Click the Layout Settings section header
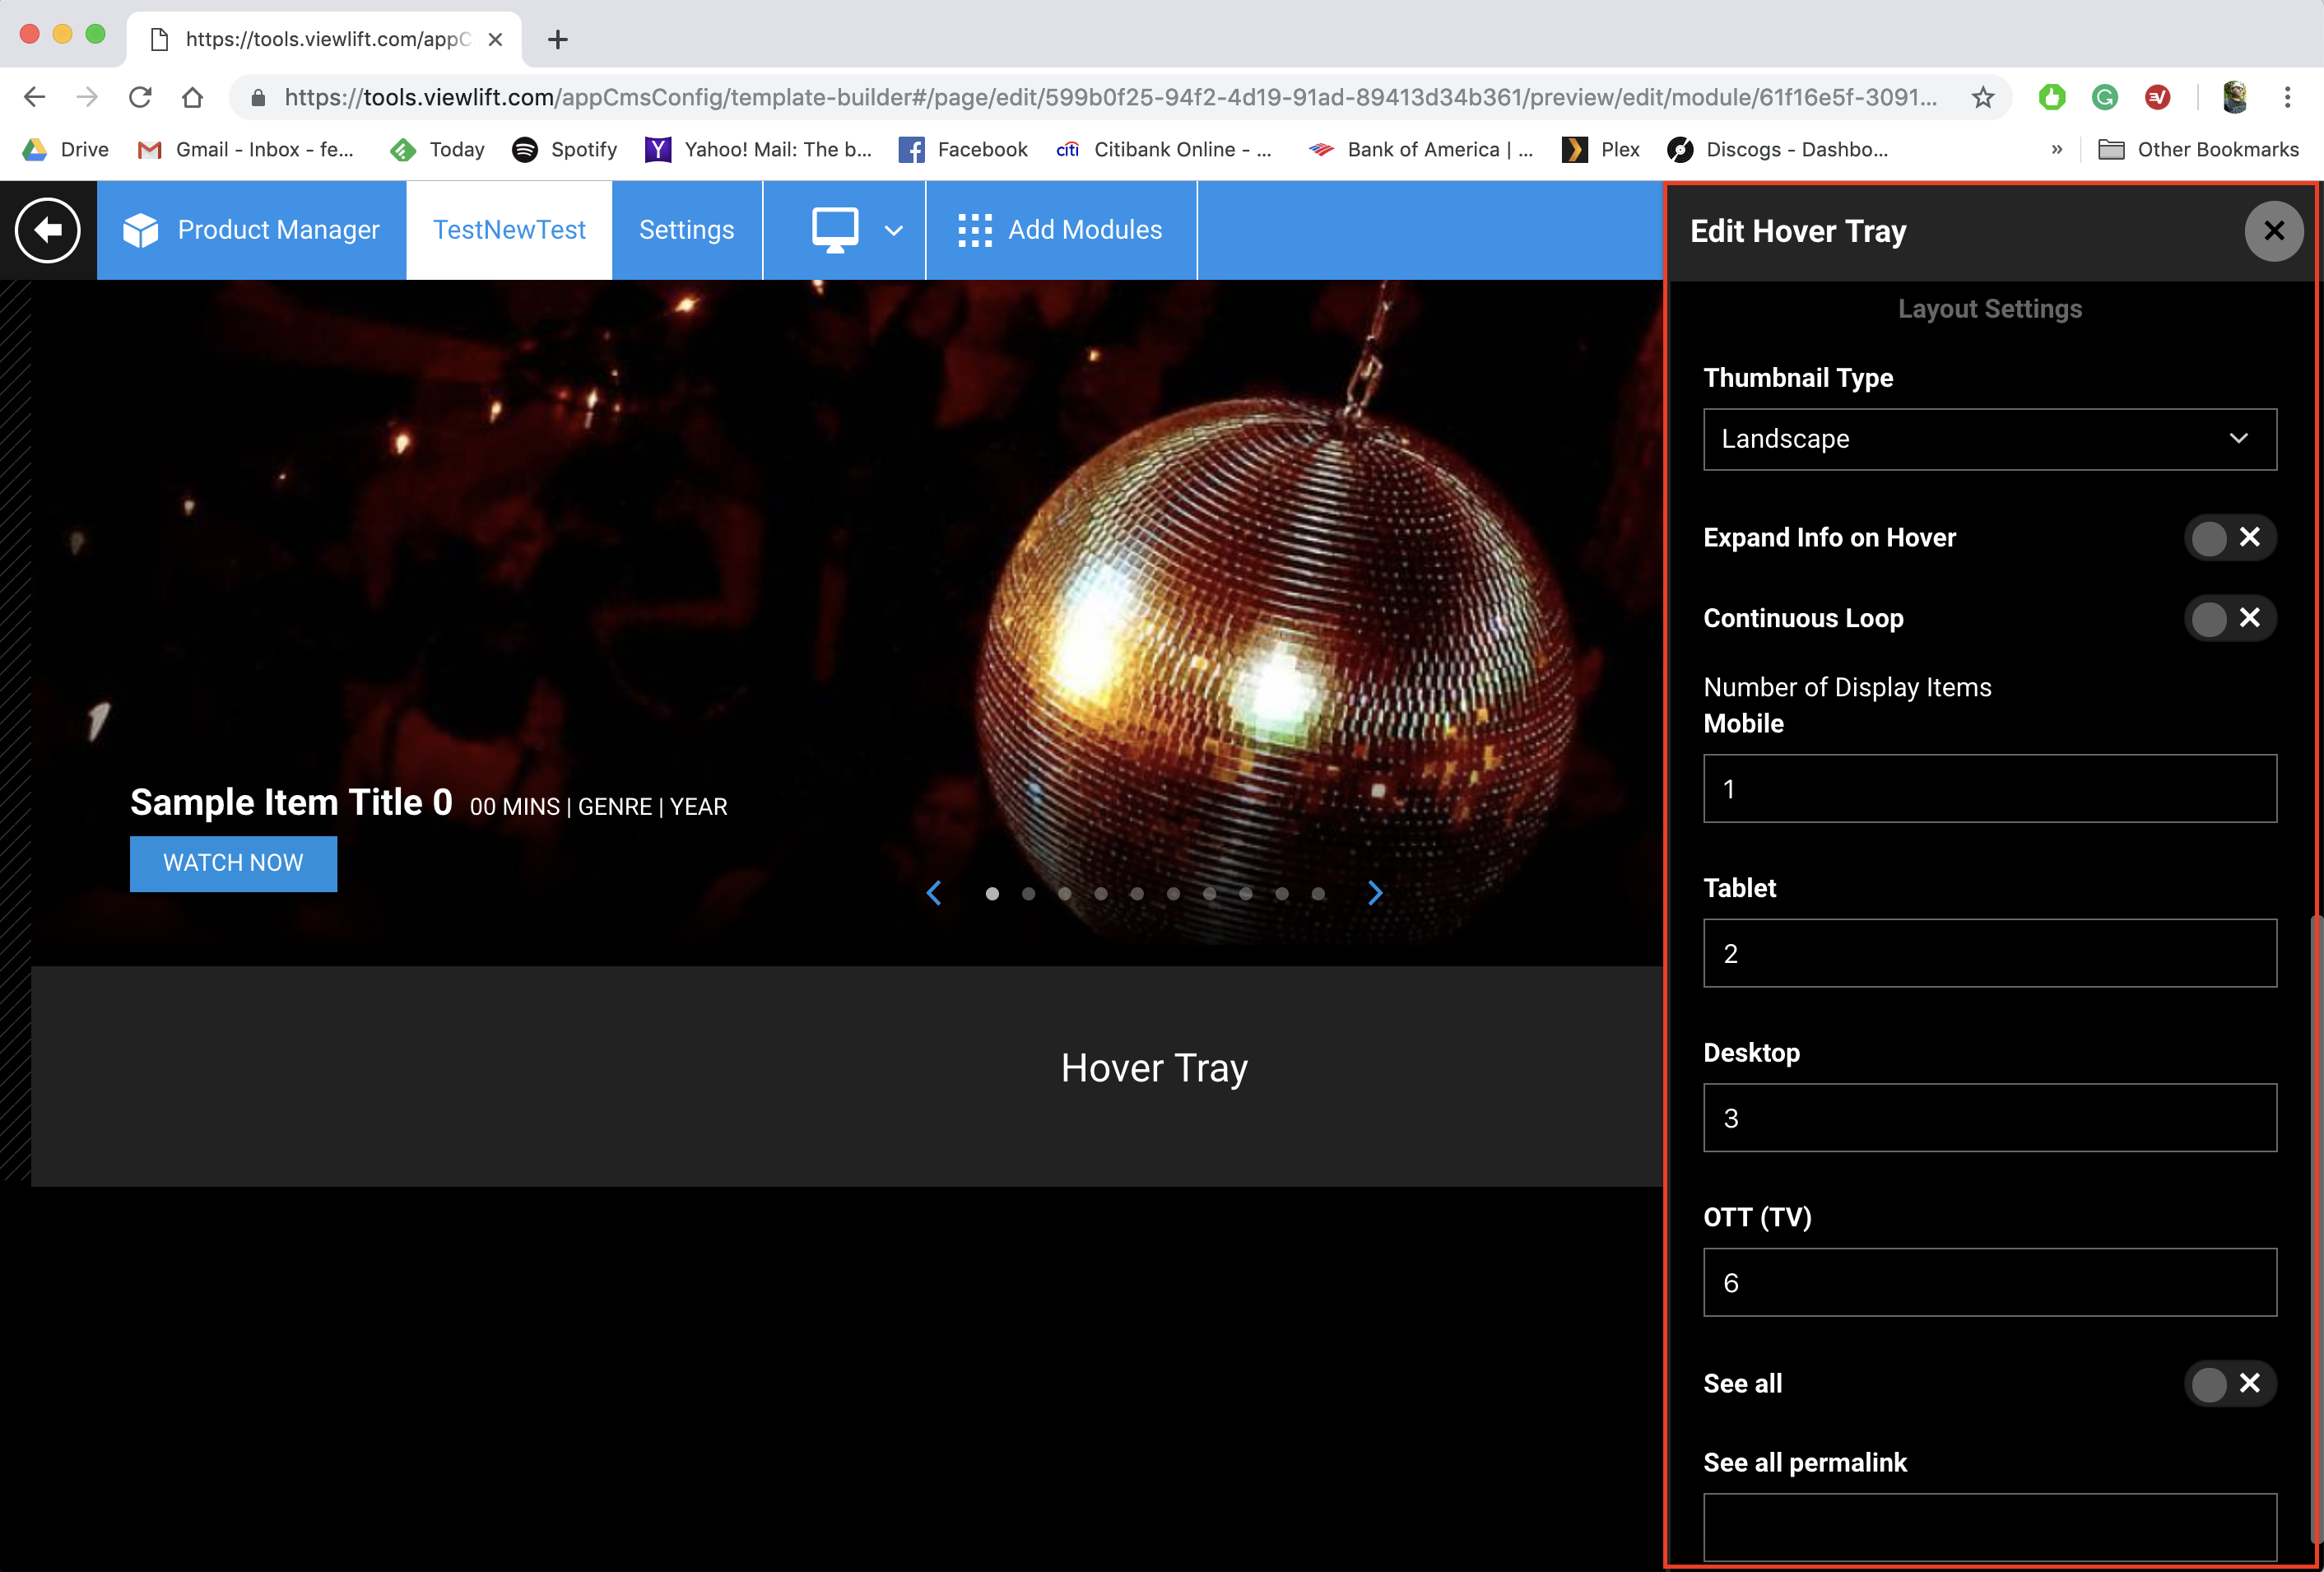Image resolution: width=2324 pixels, height=1572 pixels. 1991,309
